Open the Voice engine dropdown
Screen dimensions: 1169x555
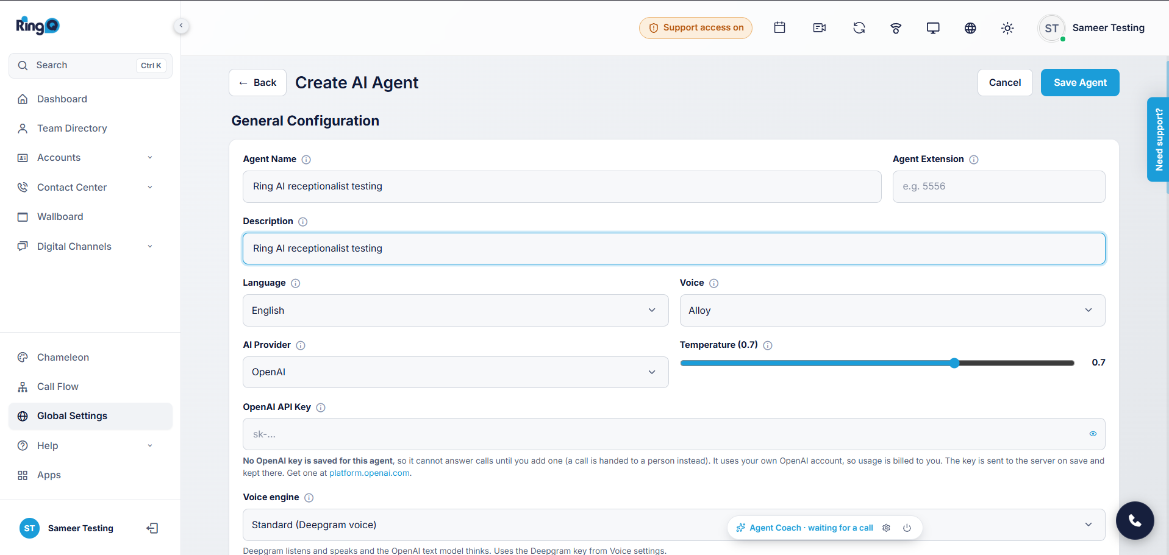(674, 525)
